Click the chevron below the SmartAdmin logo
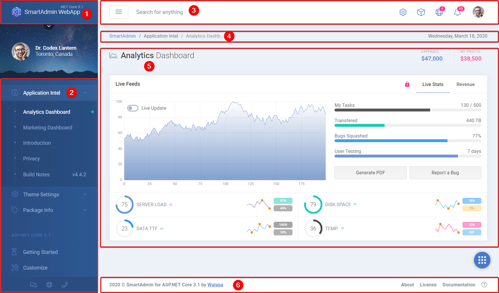This screenshot has width=499, height=293. click(x=49, y=26)
